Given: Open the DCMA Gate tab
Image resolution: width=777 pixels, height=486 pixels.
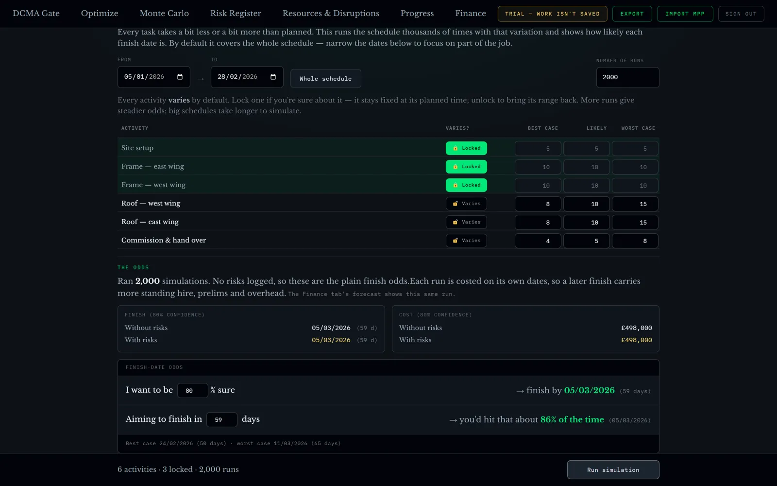Looking at the screenshot, I should click(36, 14).
